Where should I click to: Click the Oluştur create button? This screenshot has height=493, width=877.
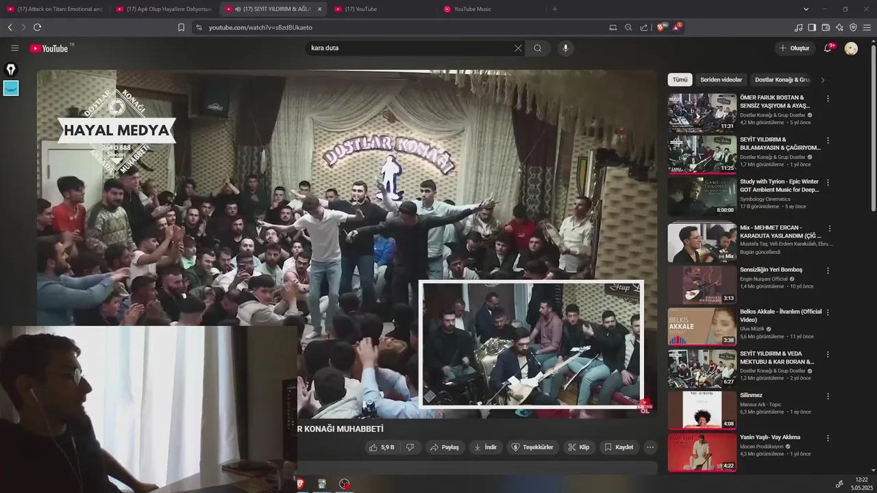[x=794, y=48]
